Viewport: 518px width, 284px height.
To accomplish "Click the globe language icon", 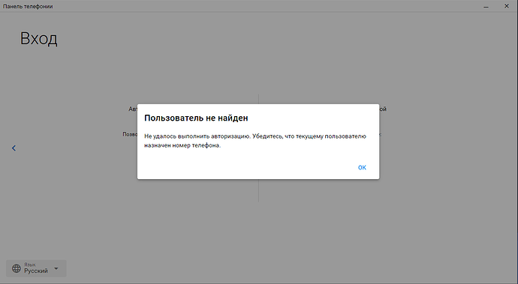I will tap(17, 268).
